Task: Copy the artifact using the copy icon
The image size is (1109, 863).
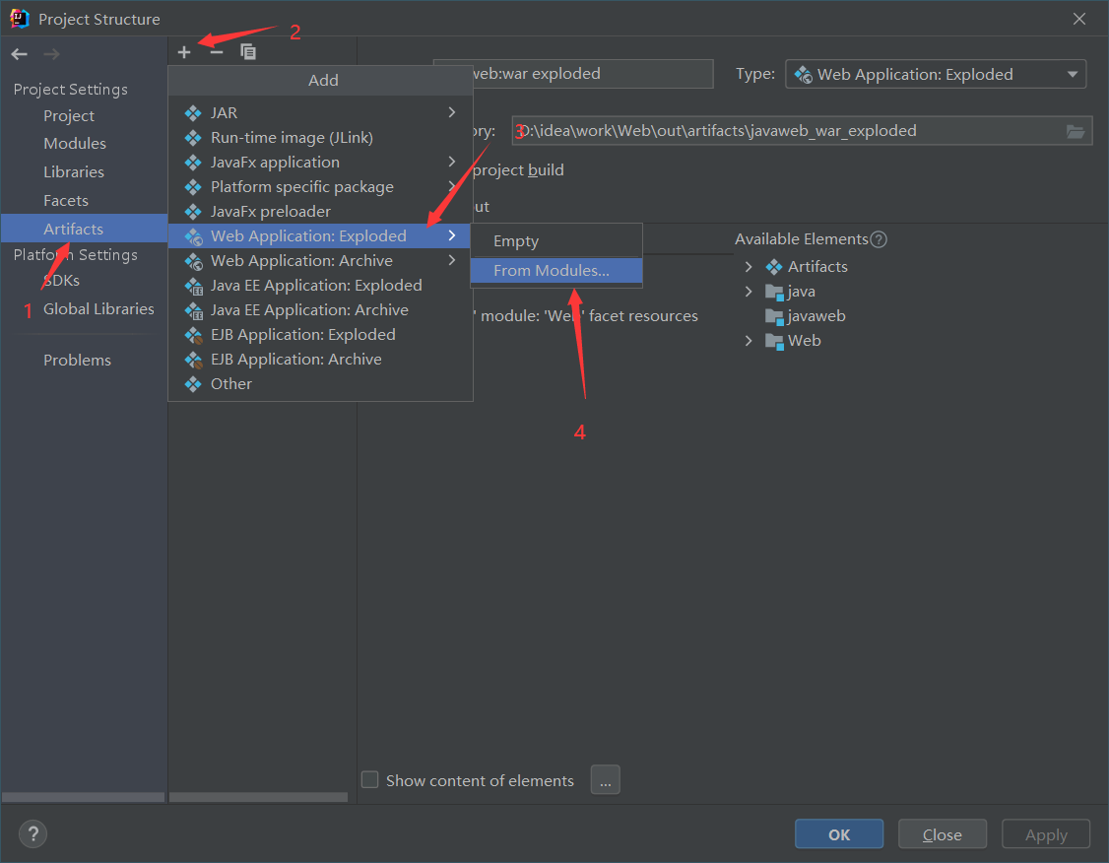Action: point(248,51)
